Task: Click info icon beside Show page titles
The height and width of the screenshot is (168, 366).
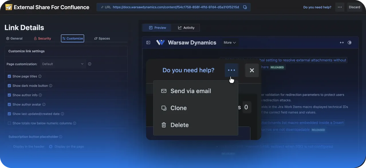Action: [40, 76]
